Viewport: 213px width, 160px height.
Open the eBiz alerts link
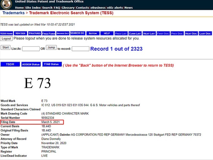tap(115, 8)
